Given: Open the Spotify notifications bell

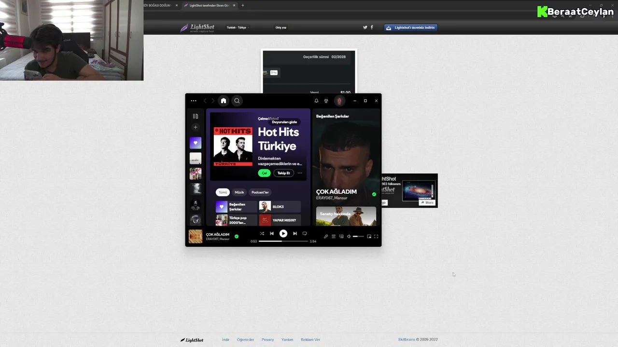Looking at the screenshot, I should tap(316, 101).
